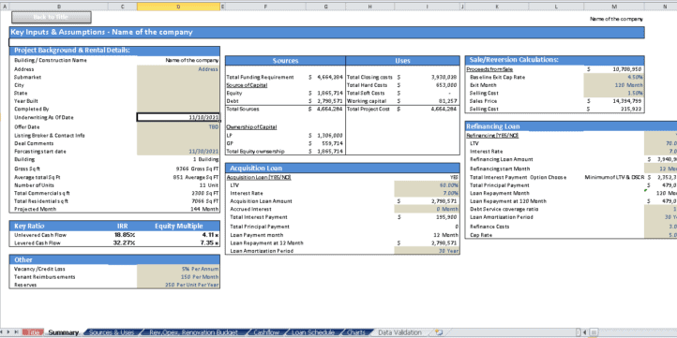Click the Sources table header

tap(285, 61)
